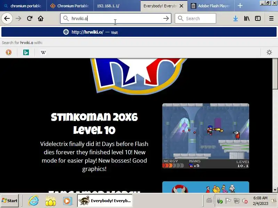The image size is (278, 208).
Task: Launch Internet Explorer from taskbar
Action: coord(33,201)
